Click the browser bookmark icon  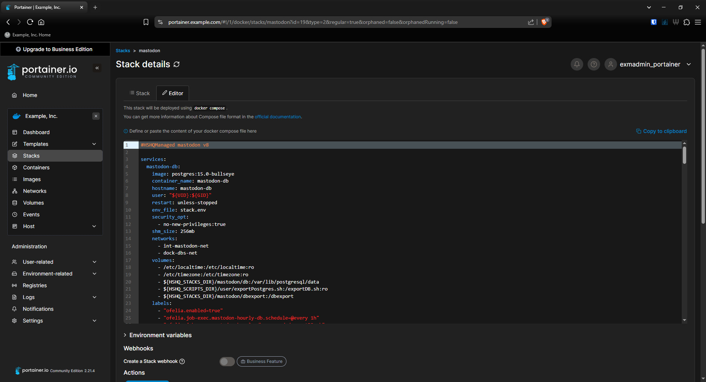(146, 22)
